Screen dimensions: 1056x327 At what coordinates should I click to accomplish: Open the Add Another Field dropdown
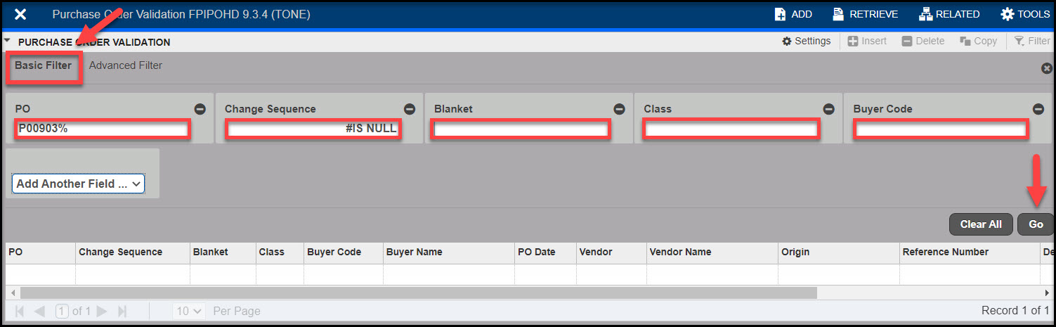click(78, 184)
